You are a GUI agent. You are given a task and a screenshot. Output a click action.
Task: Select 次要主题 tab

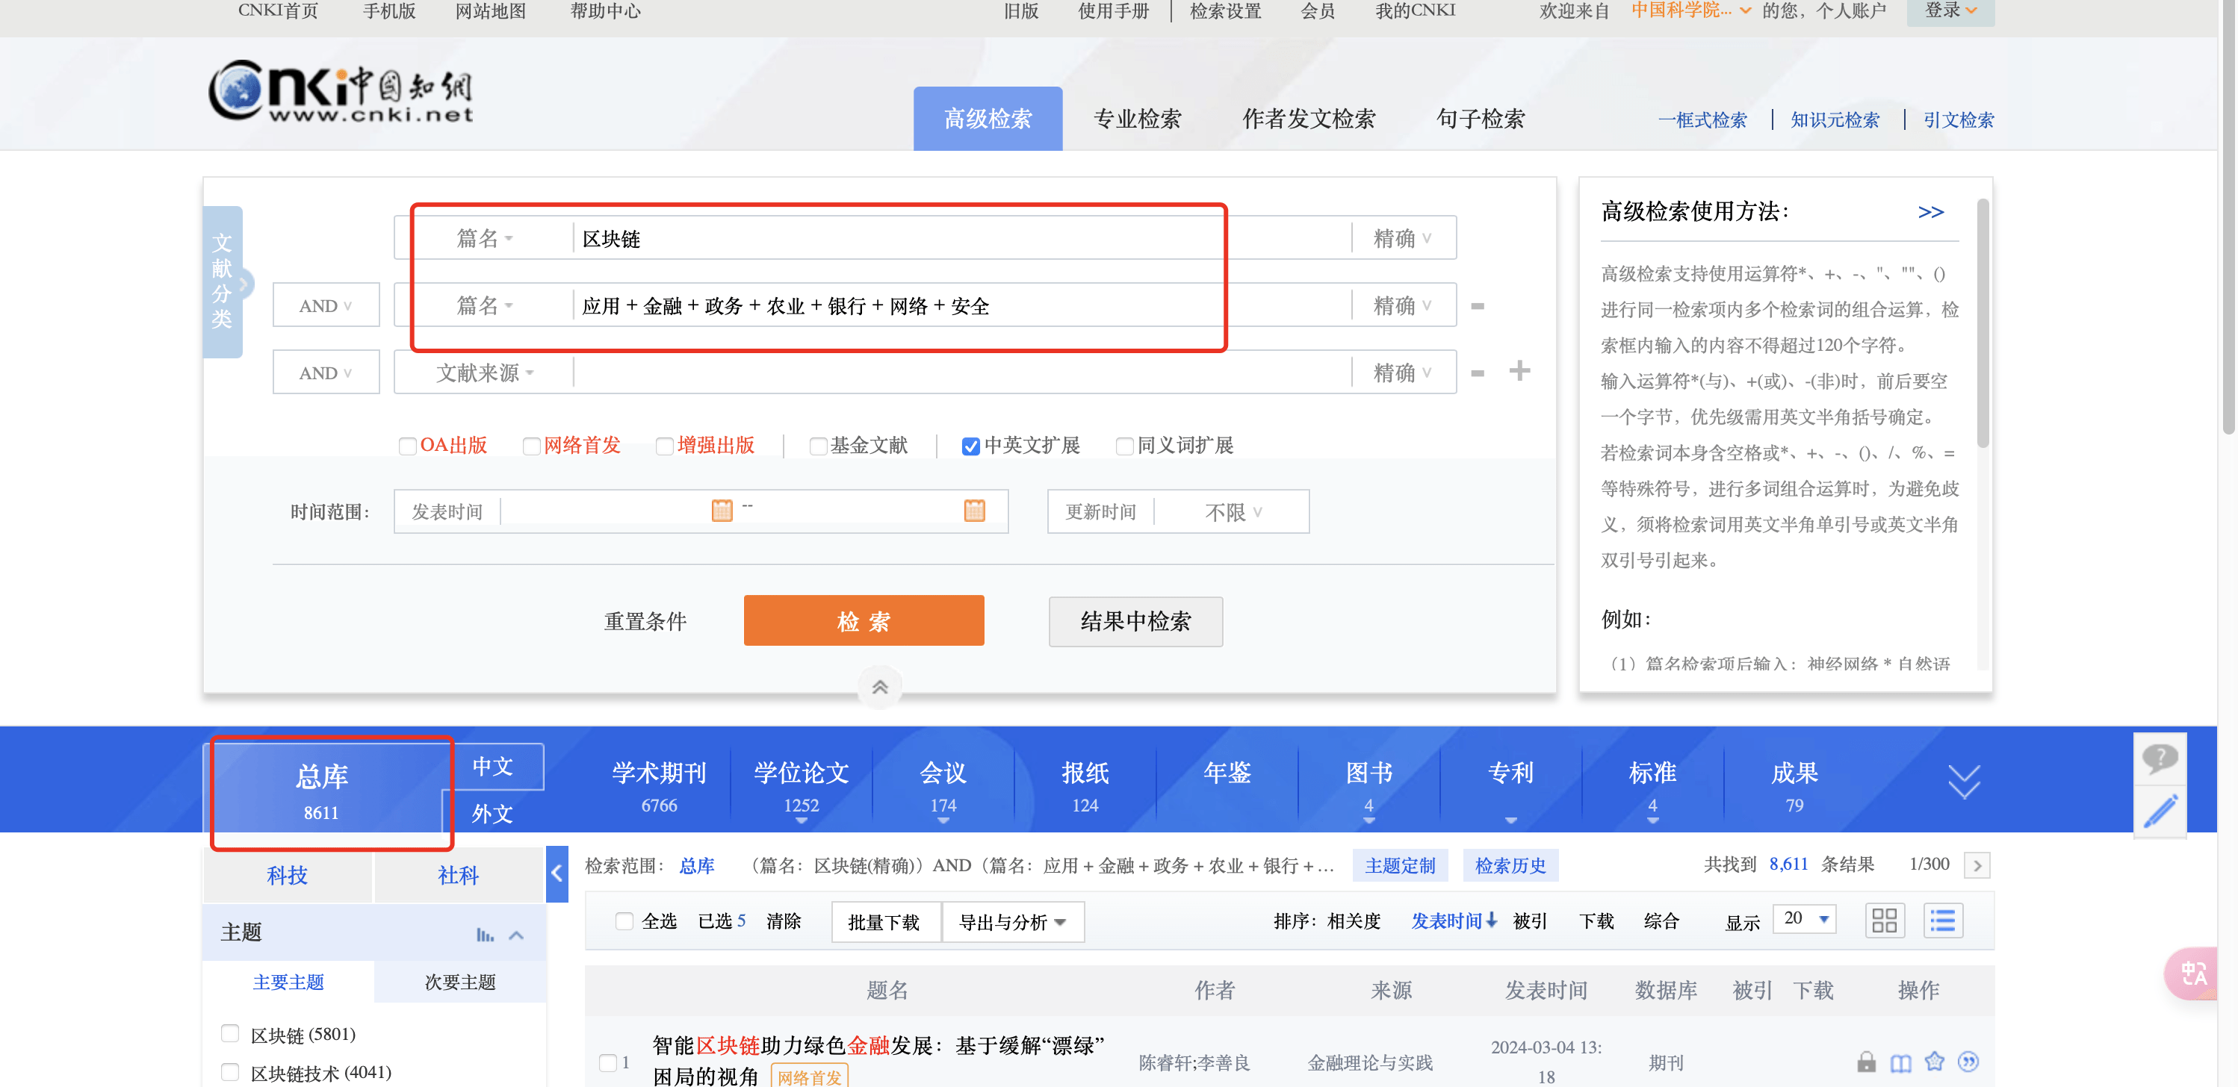(x=459, y=981)
